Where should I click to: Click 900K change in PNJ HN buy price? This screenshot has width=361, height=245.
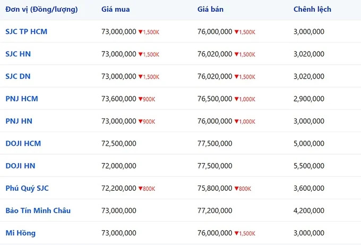tap(149, 122)
